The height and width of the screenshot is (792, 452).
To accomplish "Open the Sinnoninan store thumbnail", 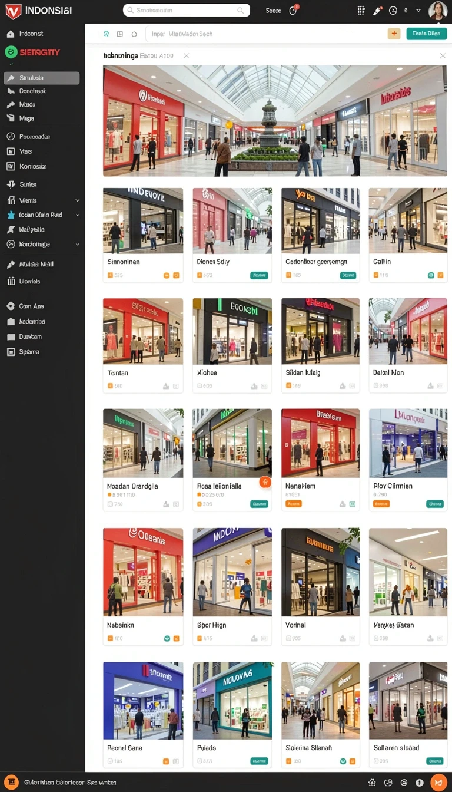I will point(143,220).
